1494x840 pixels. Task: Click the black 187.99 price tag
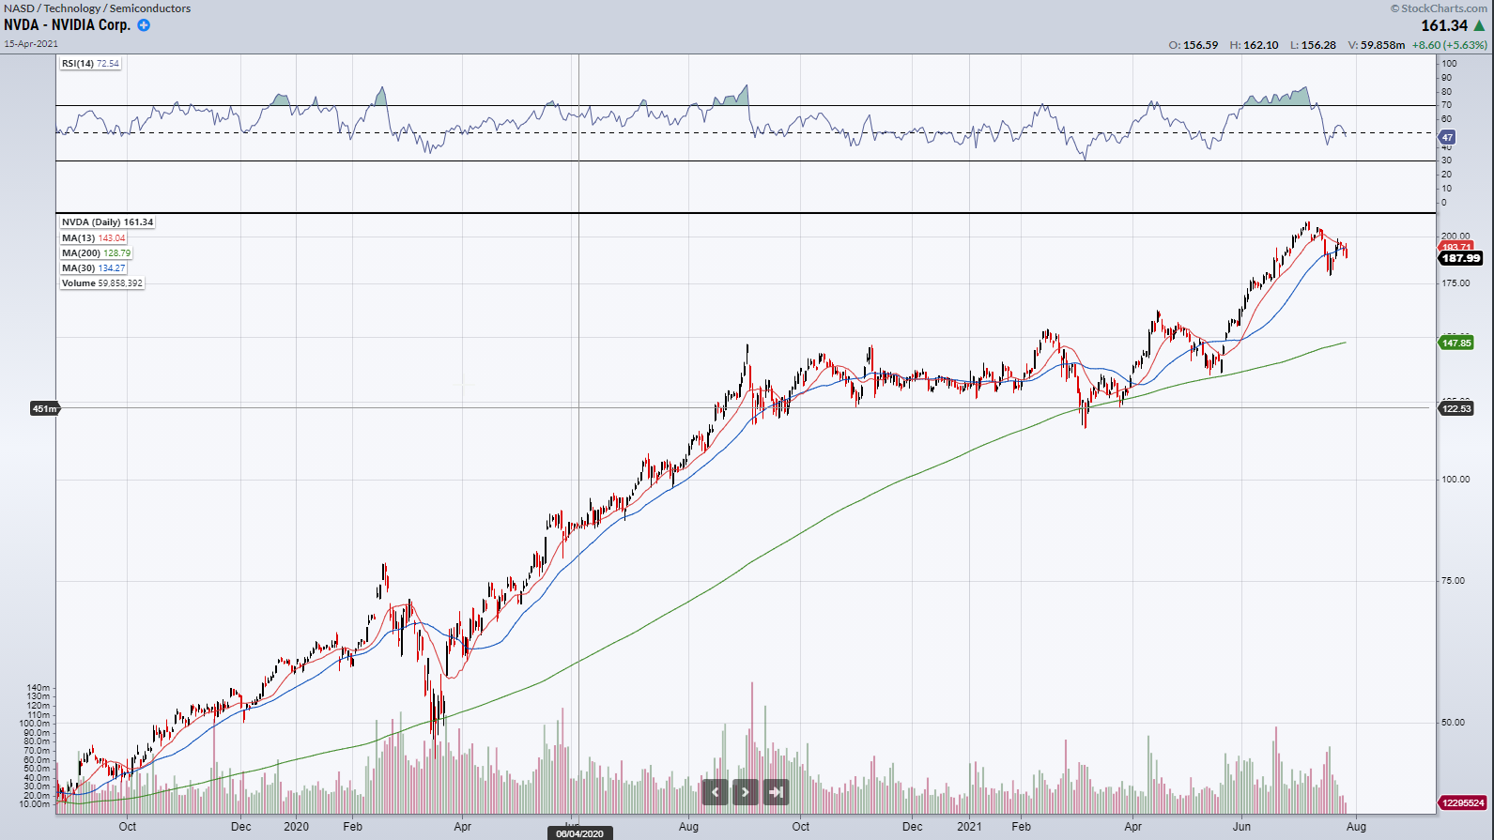1461,258
